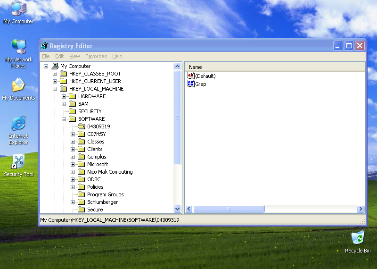This screenshot has width=377, height=269.
Task: Open My Computer desktop icon
Action: [x=18, y=13]
